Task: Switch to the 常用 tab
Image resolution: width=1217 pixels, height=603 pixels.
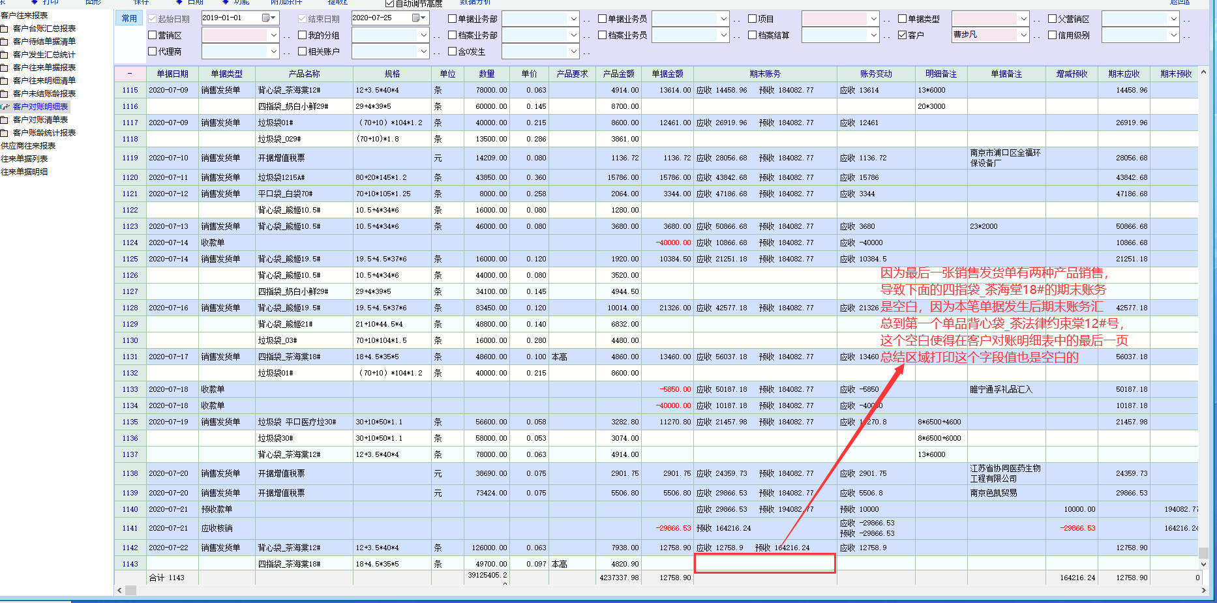Action: coord(129,18)
